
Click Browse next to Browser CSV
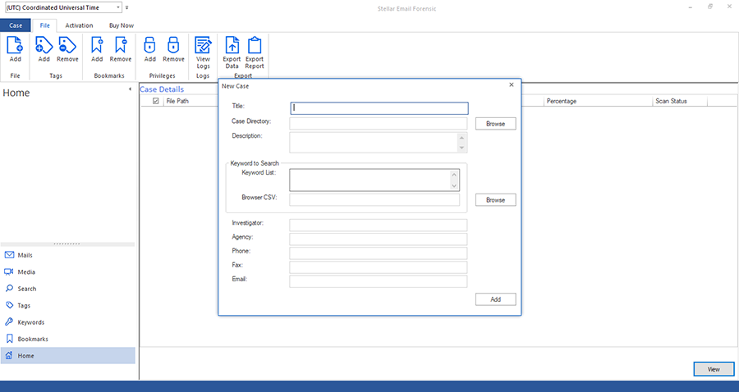(x=495, y=200)
